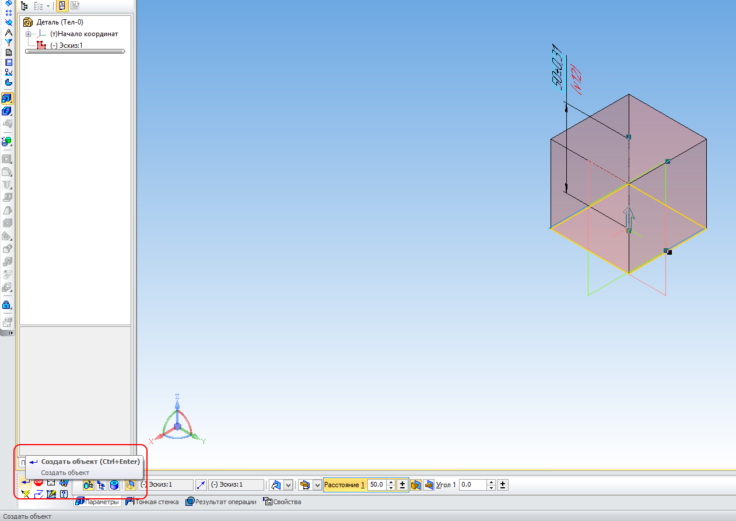Toggle the ± tolerance button next to Расстояние 1

click(x=402, y=485)
